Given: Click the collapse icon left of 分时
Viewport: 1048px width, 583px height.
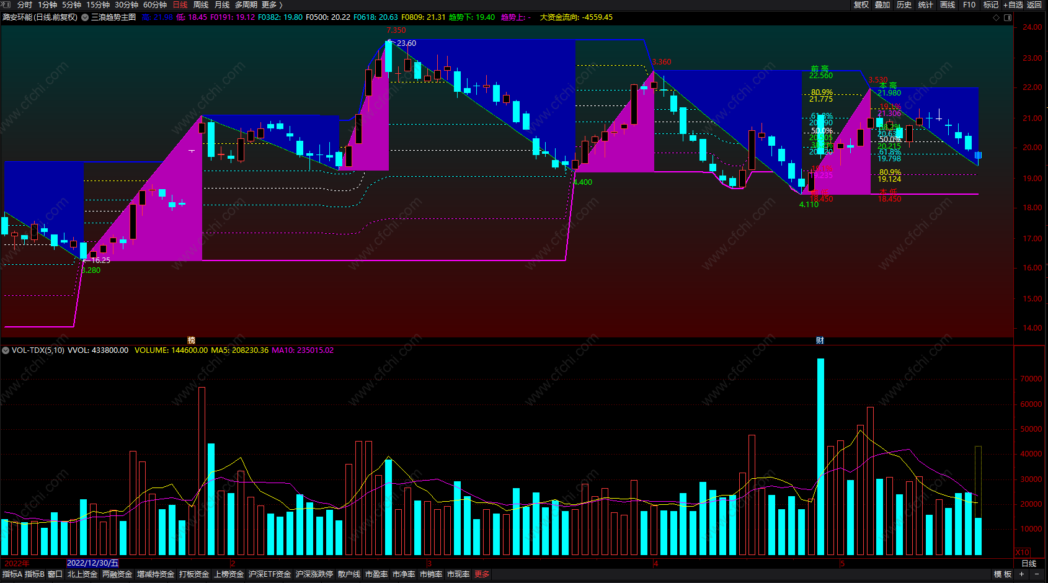Looking at the screenshot, I should (6, 5).
